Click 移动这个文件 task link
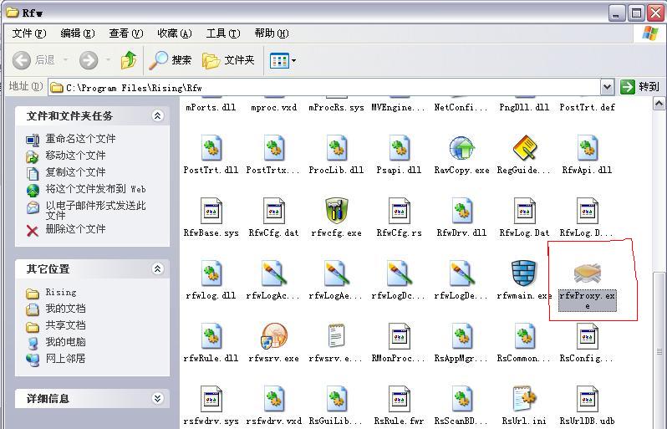This screenshot has height=429, width=667. 75,156
